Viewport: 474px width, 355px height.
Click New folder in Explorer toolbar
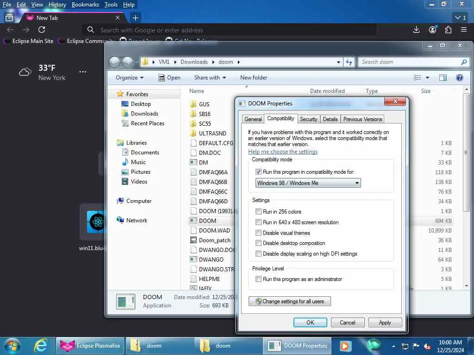(x=254, y=78)
